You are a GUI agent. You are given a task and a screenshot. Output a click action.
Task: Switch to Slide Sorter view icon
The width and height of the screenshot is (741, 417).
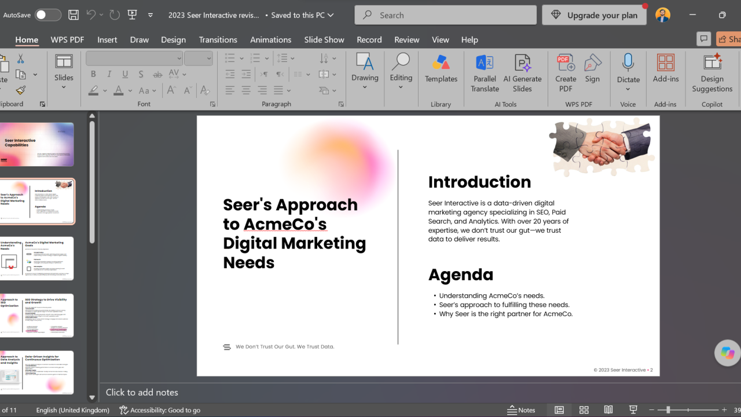(584, 409)
